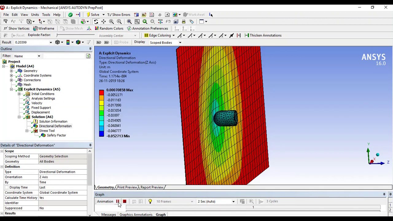The image size is (393, 221).
Task: Collapse the Scope details section
Action: [x=2, y=151]
